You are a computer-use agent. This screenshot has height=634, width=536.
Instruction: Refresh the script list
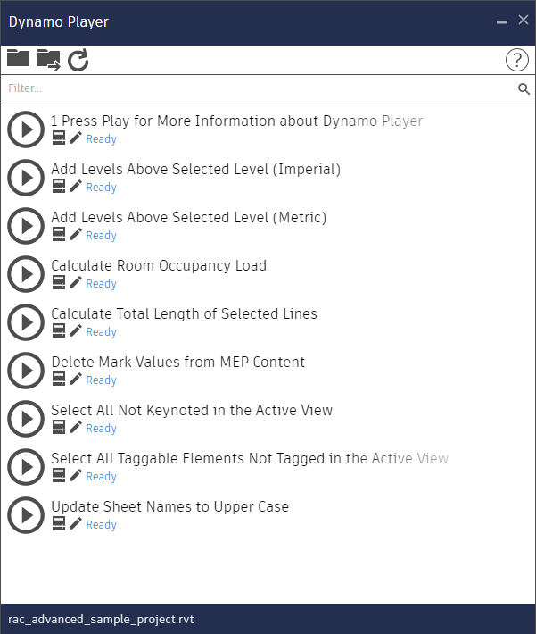click(x=78, y=60)
